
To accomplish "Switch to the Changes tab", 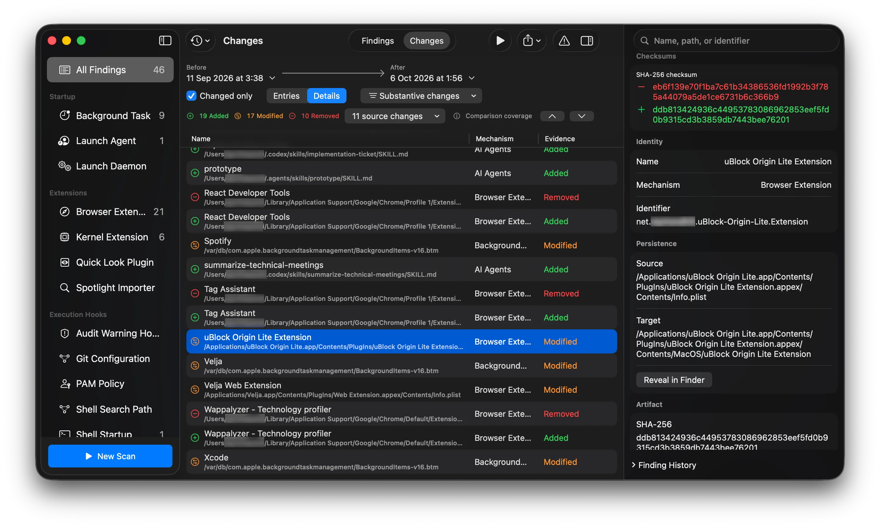I will tap(426, 41).
